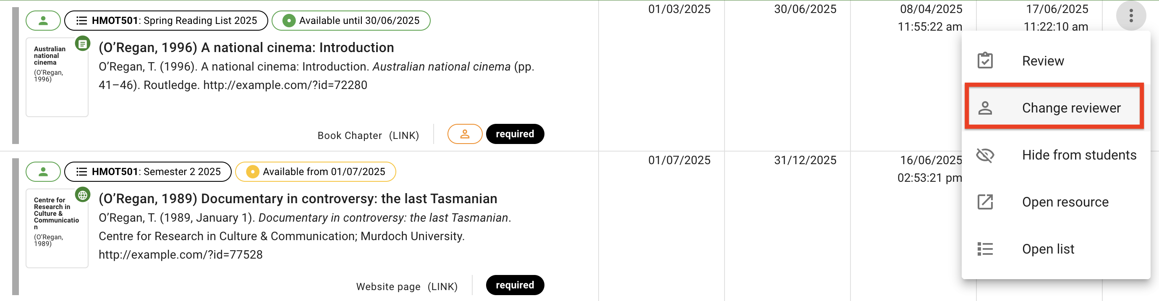Click the Change reviewer person icon
The image size is (1159, 301).
tap(986, 107)
